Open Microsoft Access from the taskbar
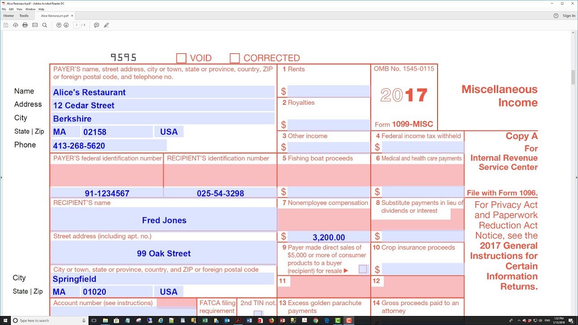This screenshot has width=578, height=325. [282, 320]
